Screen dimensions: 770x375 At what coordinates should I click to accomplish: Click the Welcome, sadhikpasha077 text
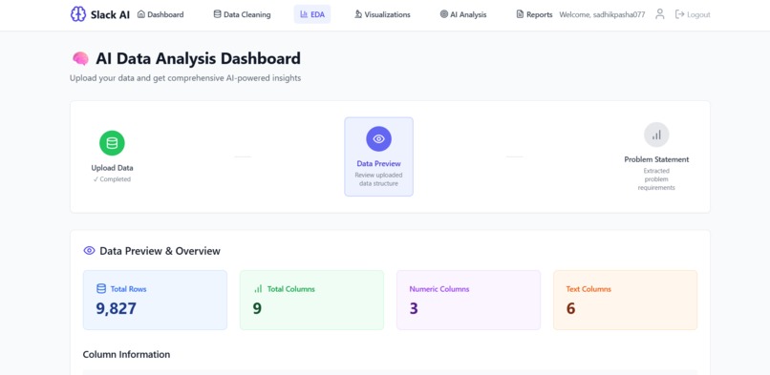click(602, 14)
